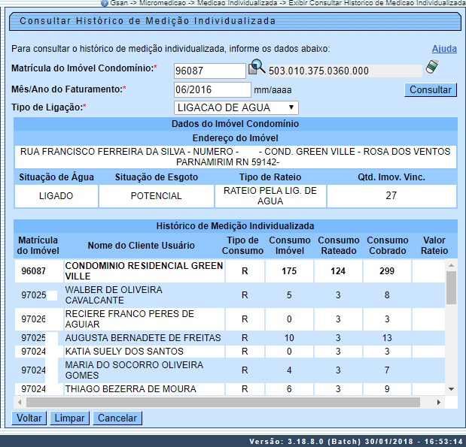Click the Gsan breadcrumb at the top
Viewport: 466px width, 447px height.
120,3
